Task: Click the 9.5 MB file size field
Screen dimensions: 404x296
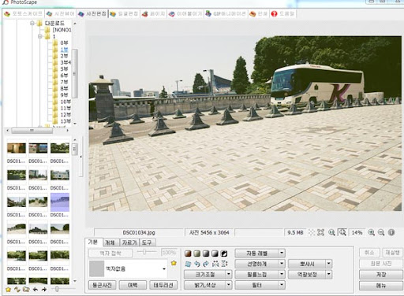Action: click(x=295, y=232)
